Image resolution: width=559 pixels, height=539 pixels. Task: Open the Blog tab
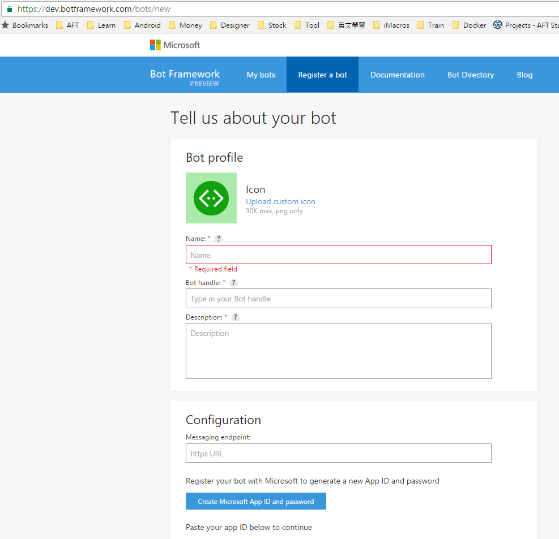coord(525,75)
